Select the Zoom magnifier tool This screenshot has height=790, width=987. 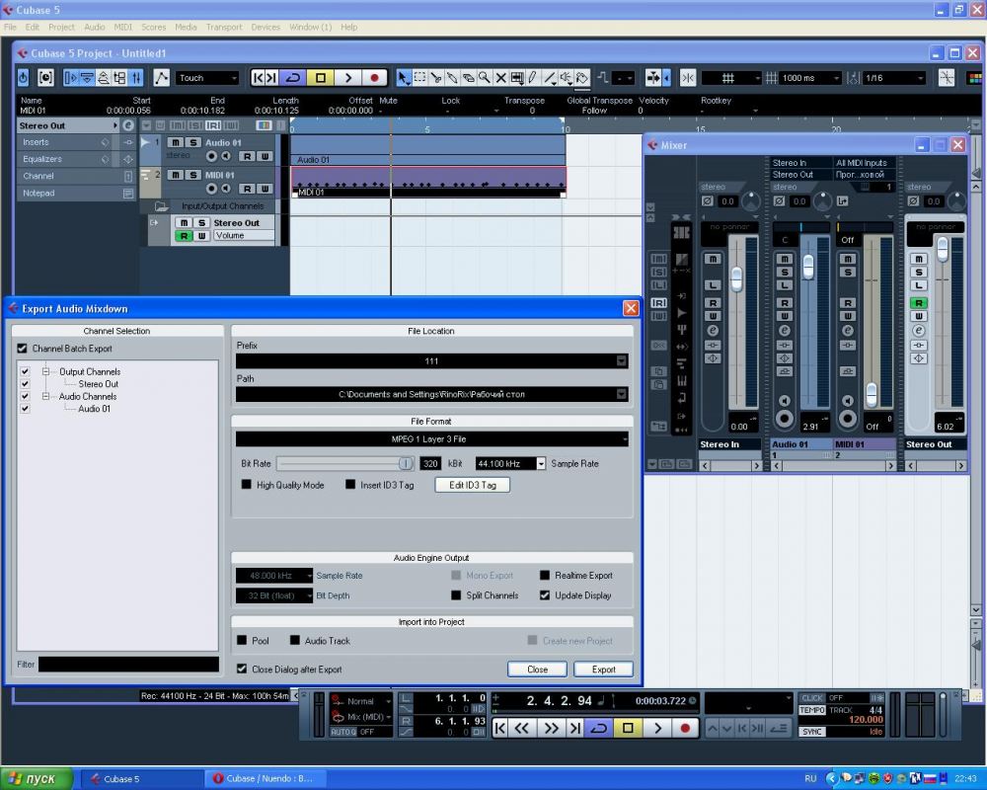[x=485, y=78]
